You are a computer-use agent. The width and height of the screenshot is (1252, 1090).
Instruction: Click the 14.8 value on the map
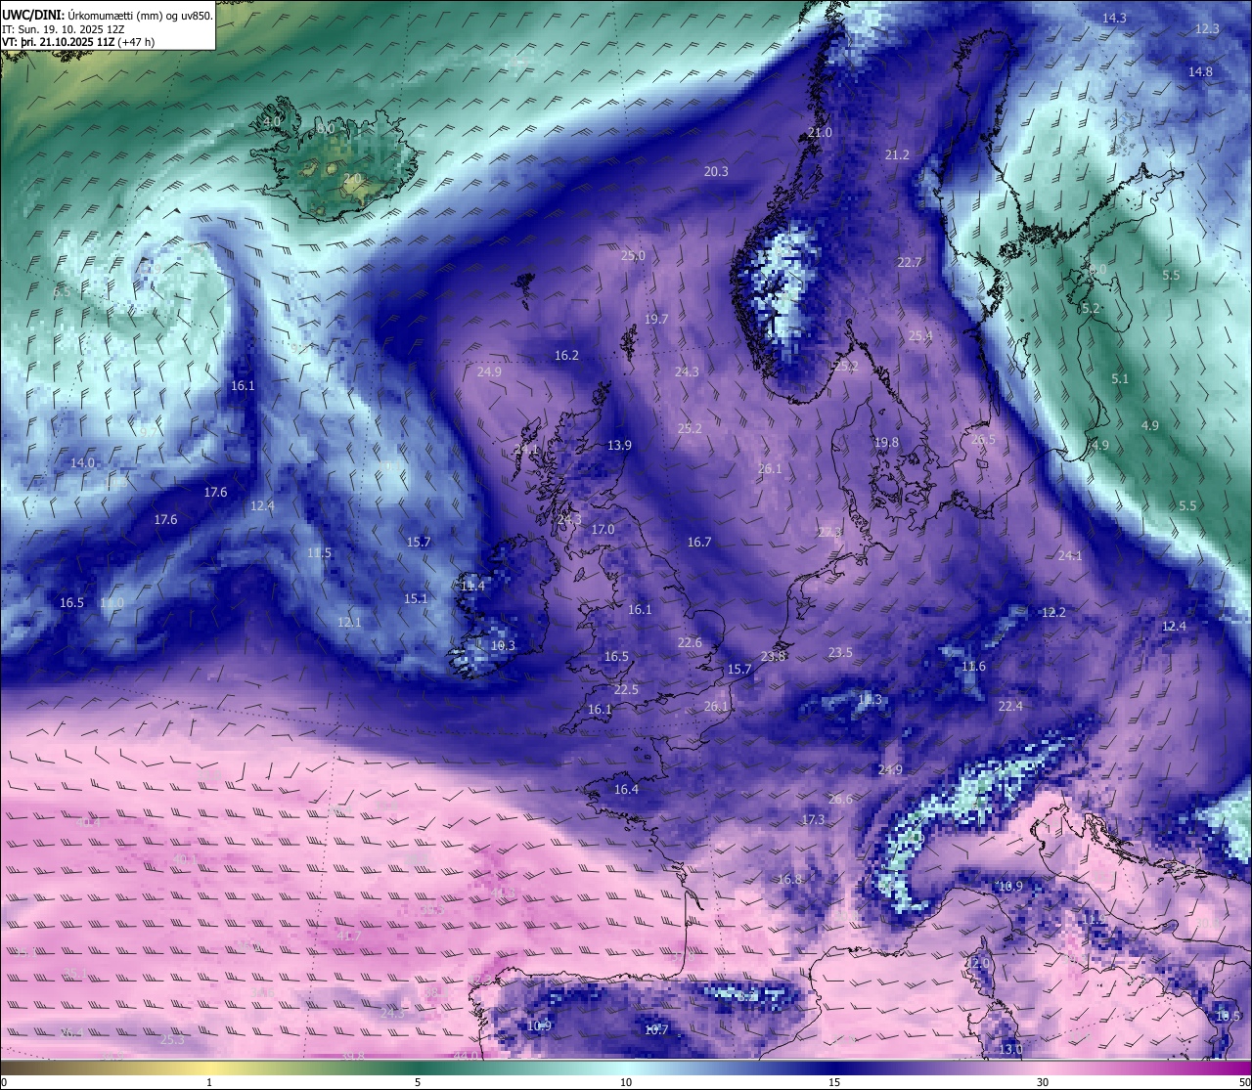click(x=1200, y=72)
